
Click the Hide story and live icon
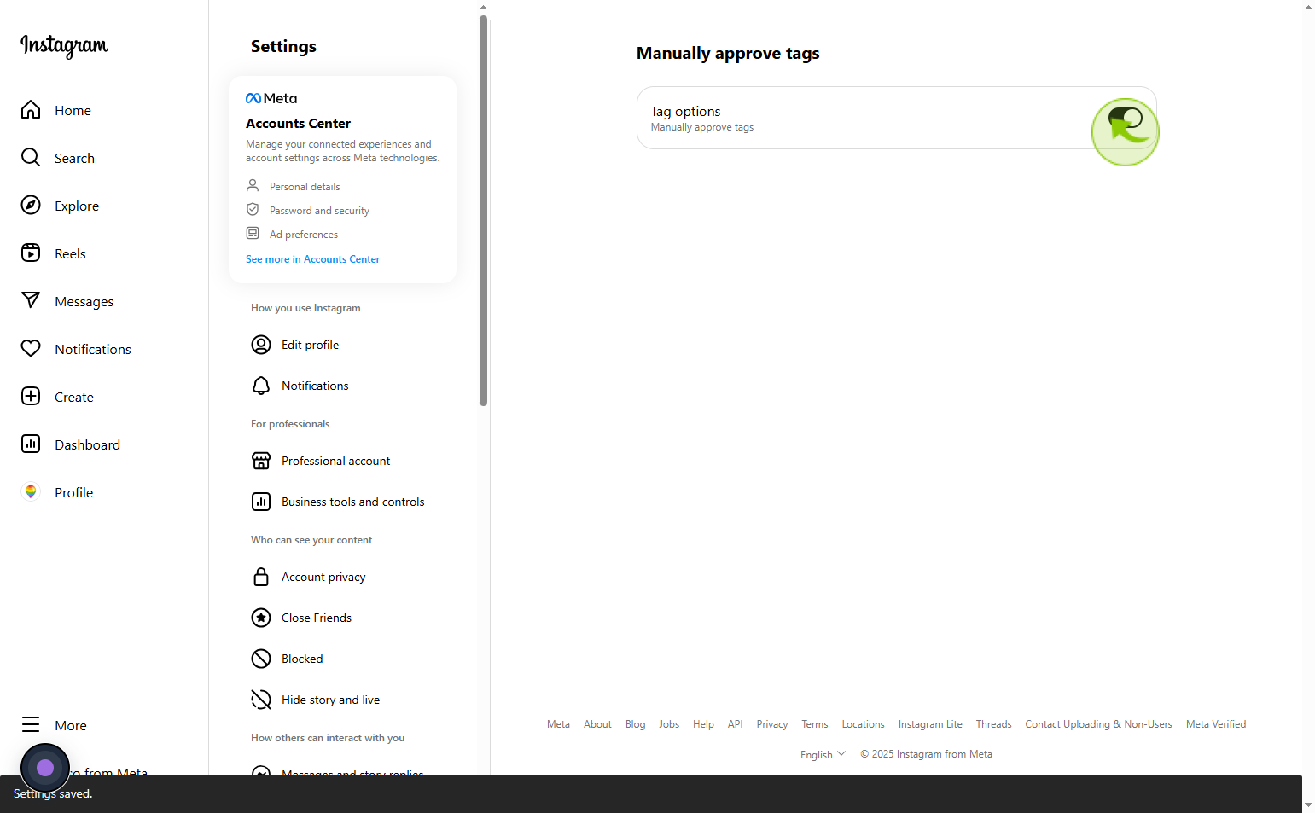(x=261, y=700)
